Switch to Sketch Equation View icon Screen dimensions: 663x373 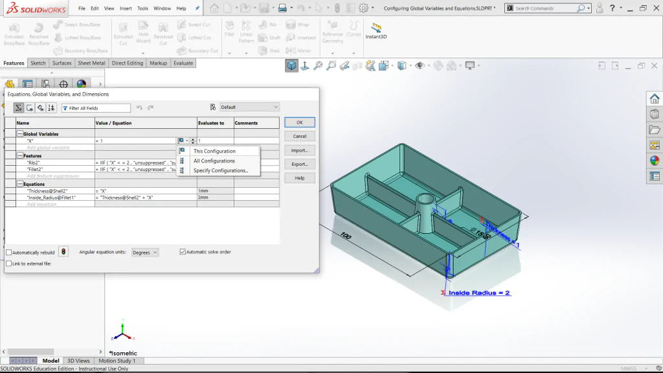[x=30, y=108]
